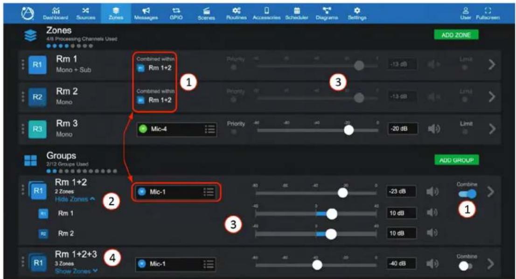Enter Fullscreen mode
This screenshot has width=516, height=279.
[488, 14]
